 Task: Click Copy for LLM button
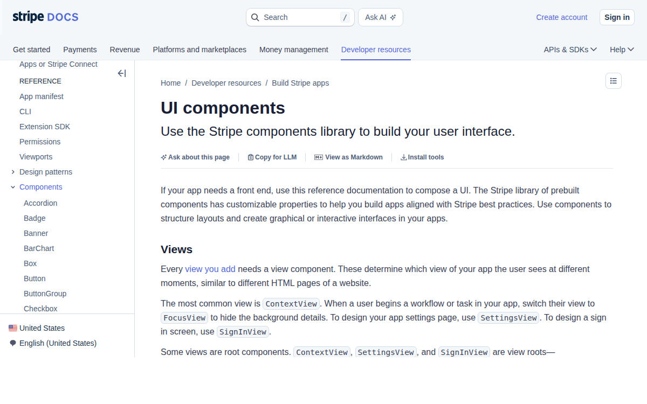tap(272, 157)
